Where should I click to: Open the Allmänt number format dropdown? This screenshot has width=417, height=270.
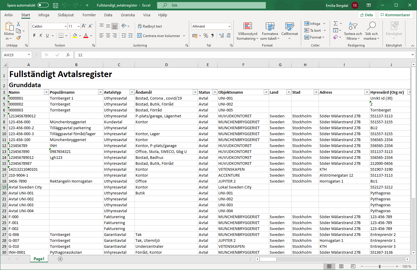click(229, 26)
